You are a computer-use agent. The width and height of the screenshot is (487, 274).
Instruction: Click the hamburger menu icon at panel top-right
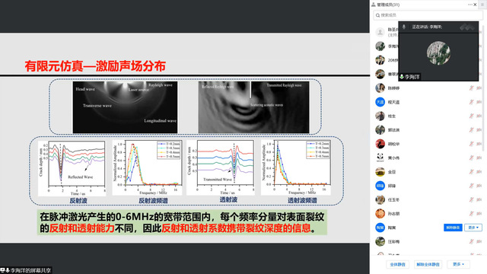point(482,5)
